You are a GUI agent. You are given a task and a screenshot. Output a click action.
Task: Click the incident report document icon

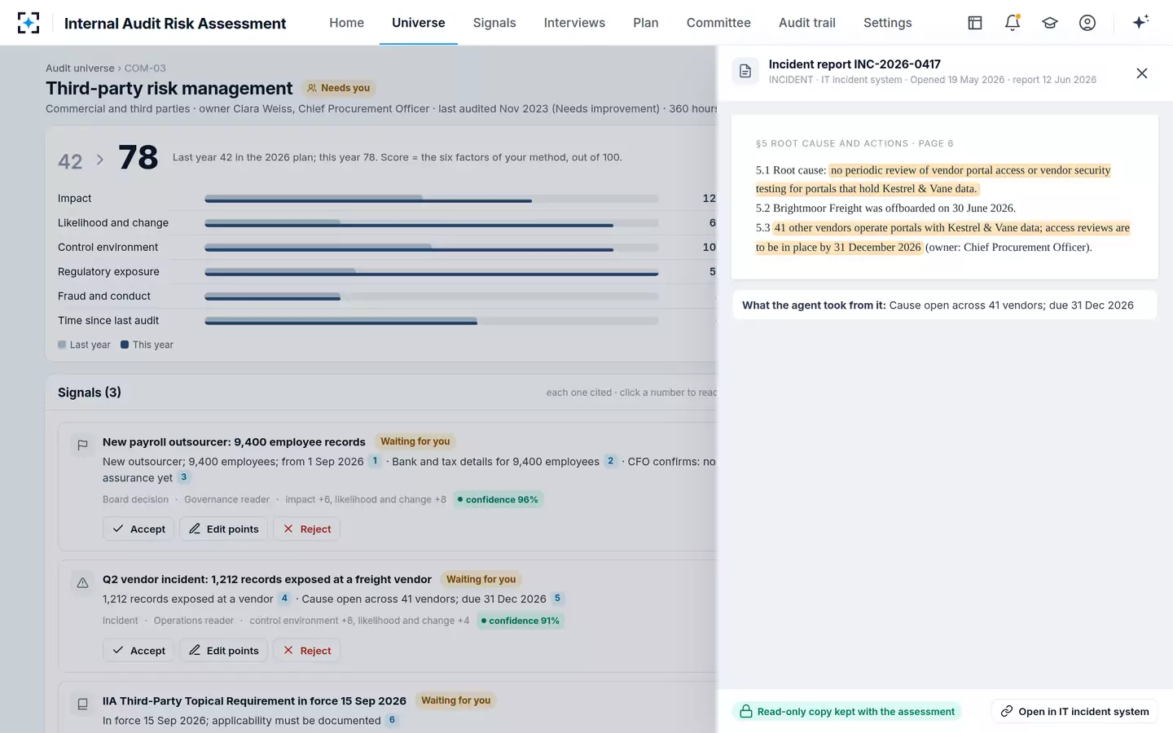pyautogui.click(x=745, y=72)
